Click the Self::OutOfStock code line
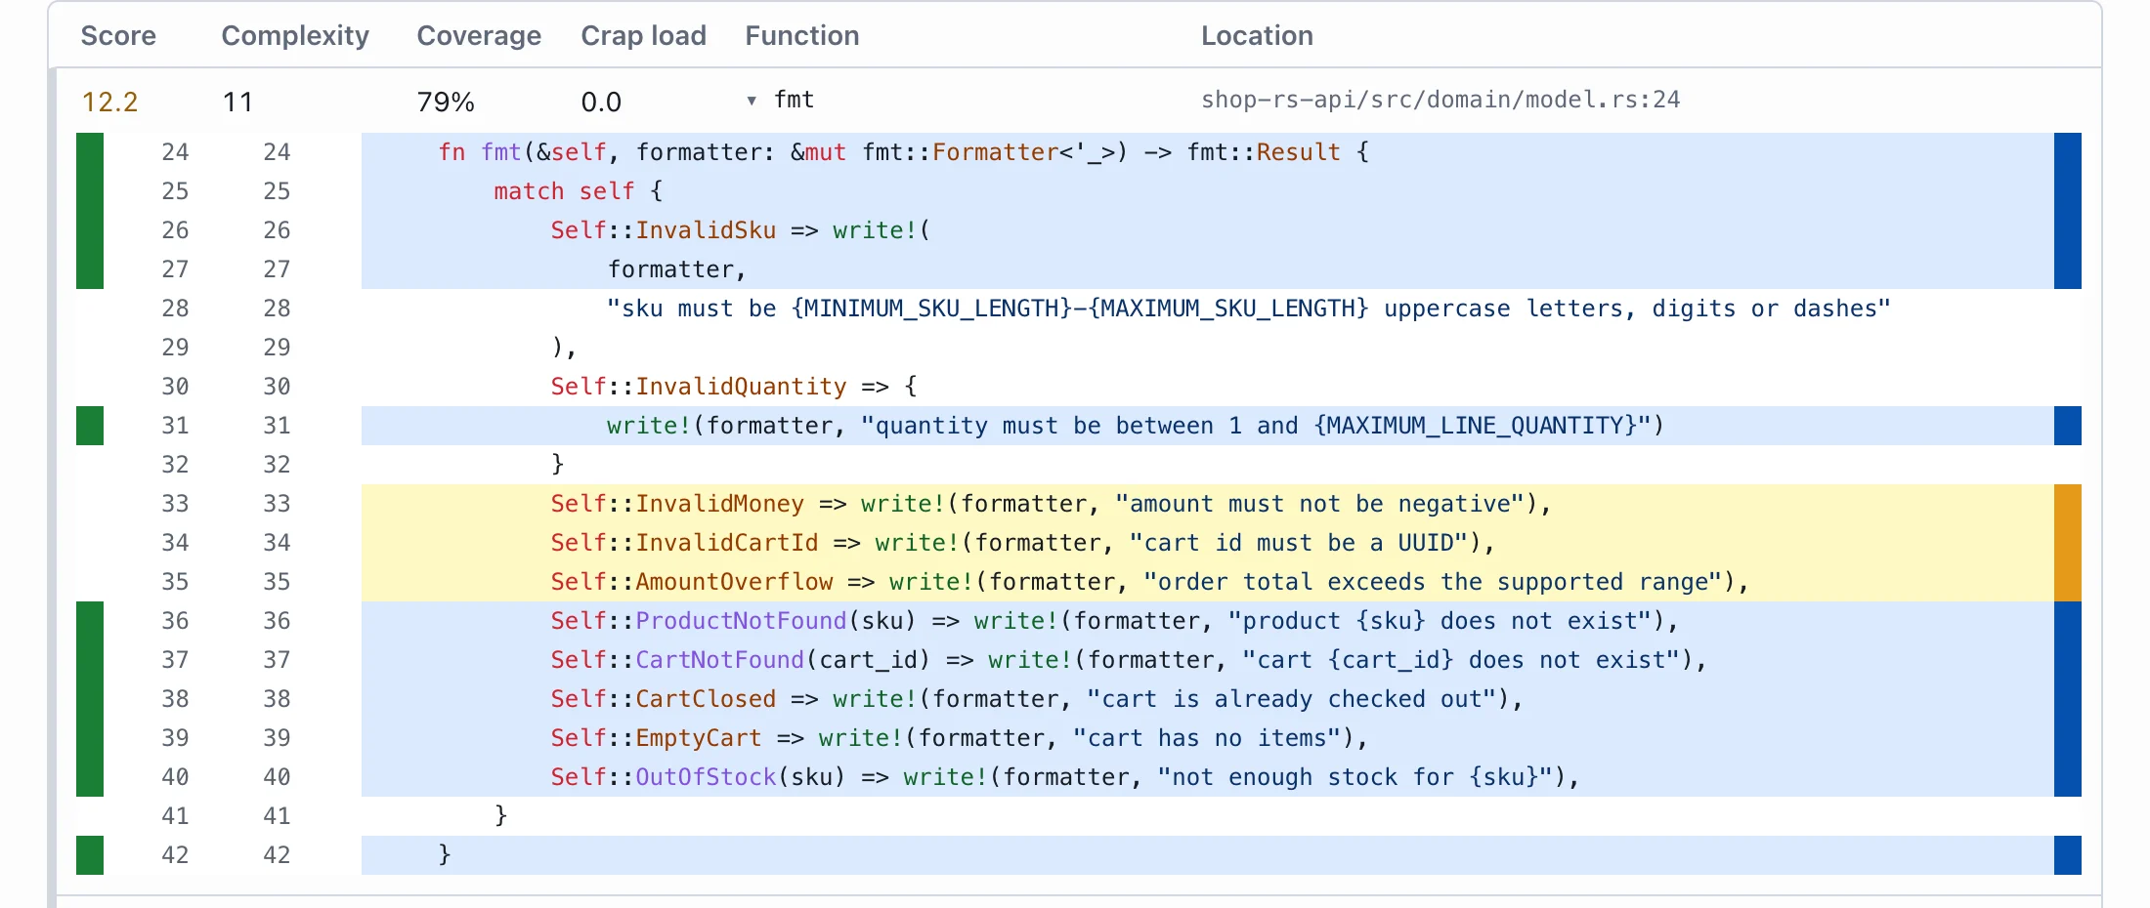 pos(1207,777)
